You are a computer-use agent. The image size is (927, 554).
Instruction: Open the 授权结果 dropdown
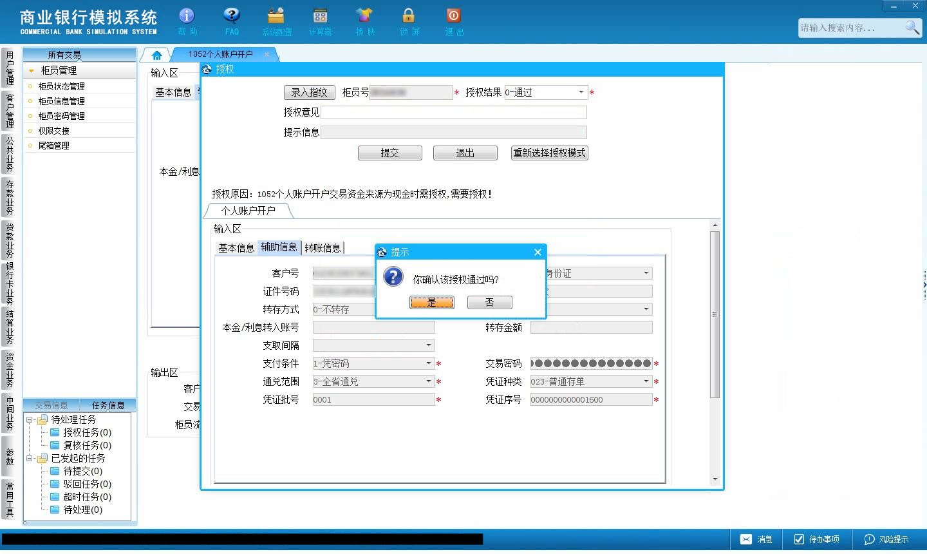(581, 92)
